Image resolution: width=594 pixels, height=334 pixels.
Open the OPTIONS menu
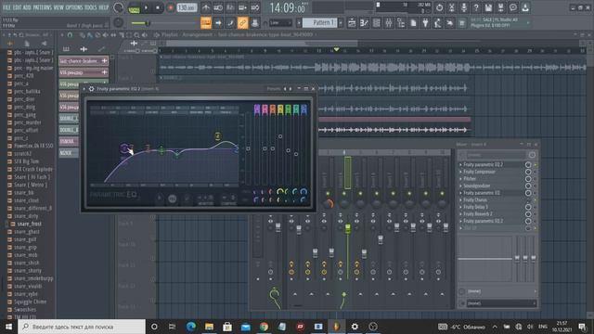coord(74,7)
